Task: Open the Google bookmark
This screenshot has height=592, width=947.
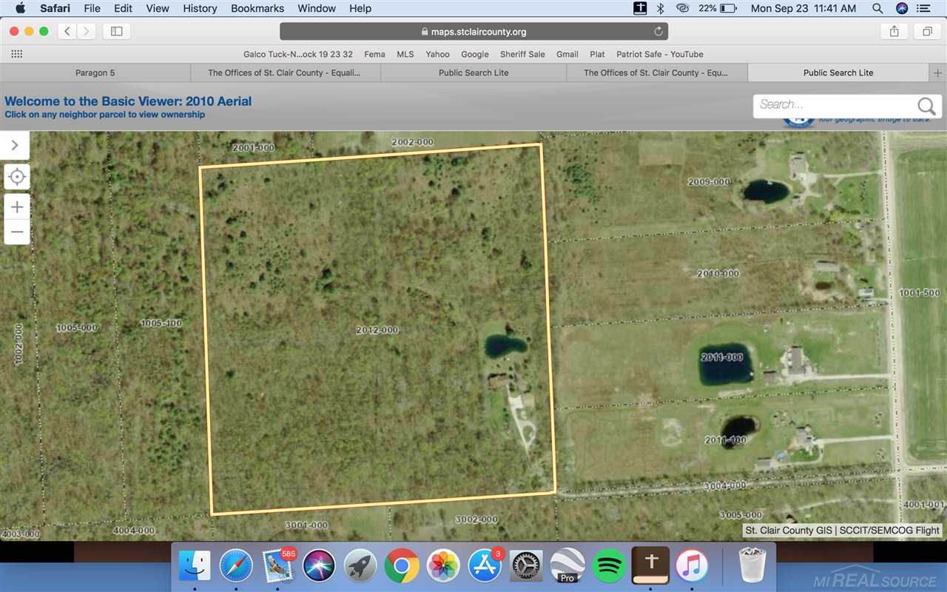Action: point(475,54)
